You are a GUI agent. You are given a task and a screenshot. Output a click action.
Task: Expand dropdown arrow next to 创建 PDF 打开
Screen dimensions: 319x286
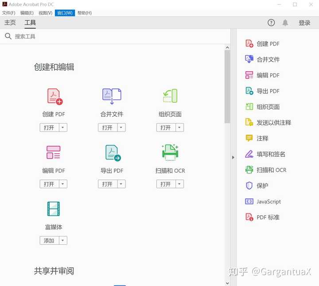click(63, 128)
